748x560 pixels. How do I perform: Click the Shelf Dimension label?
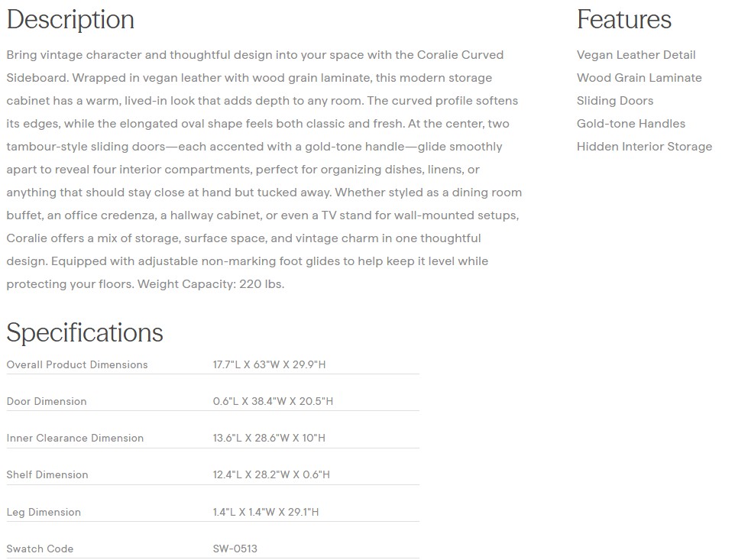[47, 474]
